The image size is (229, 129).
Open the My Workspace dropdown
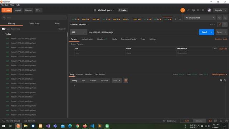pos(104,10)
